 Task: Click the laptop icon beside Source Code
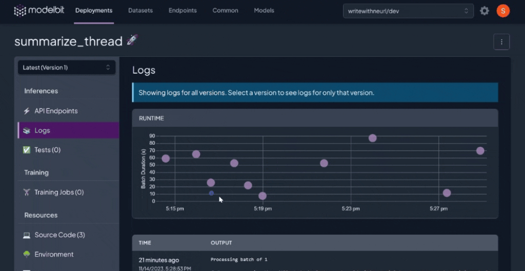tap(27, 235)
